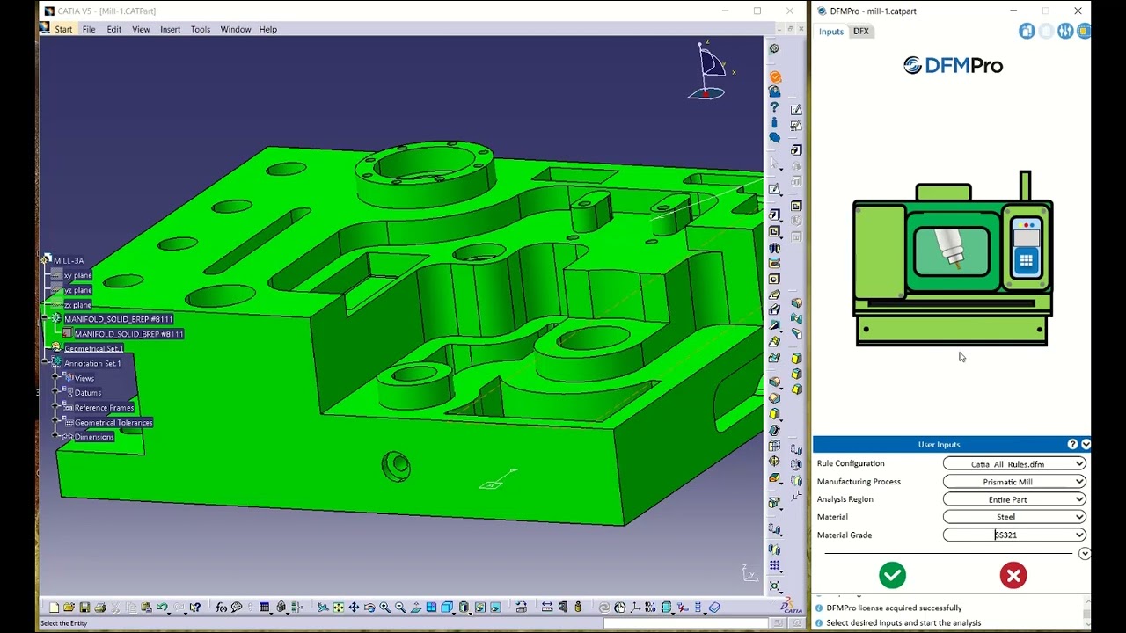Select Geometrical Set.1 in the tree
The image size is (1126, 633).
tap(93, 348)
